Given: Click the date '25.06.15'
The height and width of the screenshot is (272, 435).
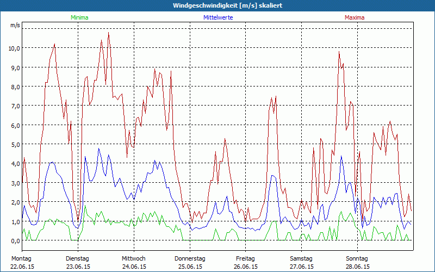Looking at the screenshot, I should pyautogui.click(x=190, y=267).
